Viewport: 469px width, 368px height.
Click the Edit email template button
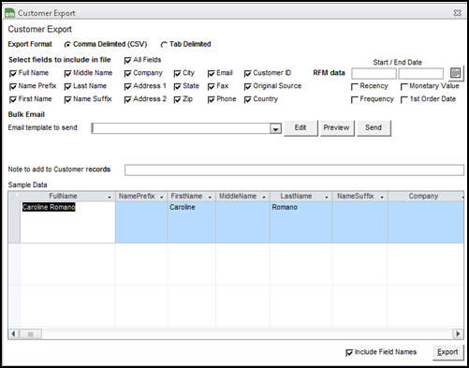click(x=300, y=128)
